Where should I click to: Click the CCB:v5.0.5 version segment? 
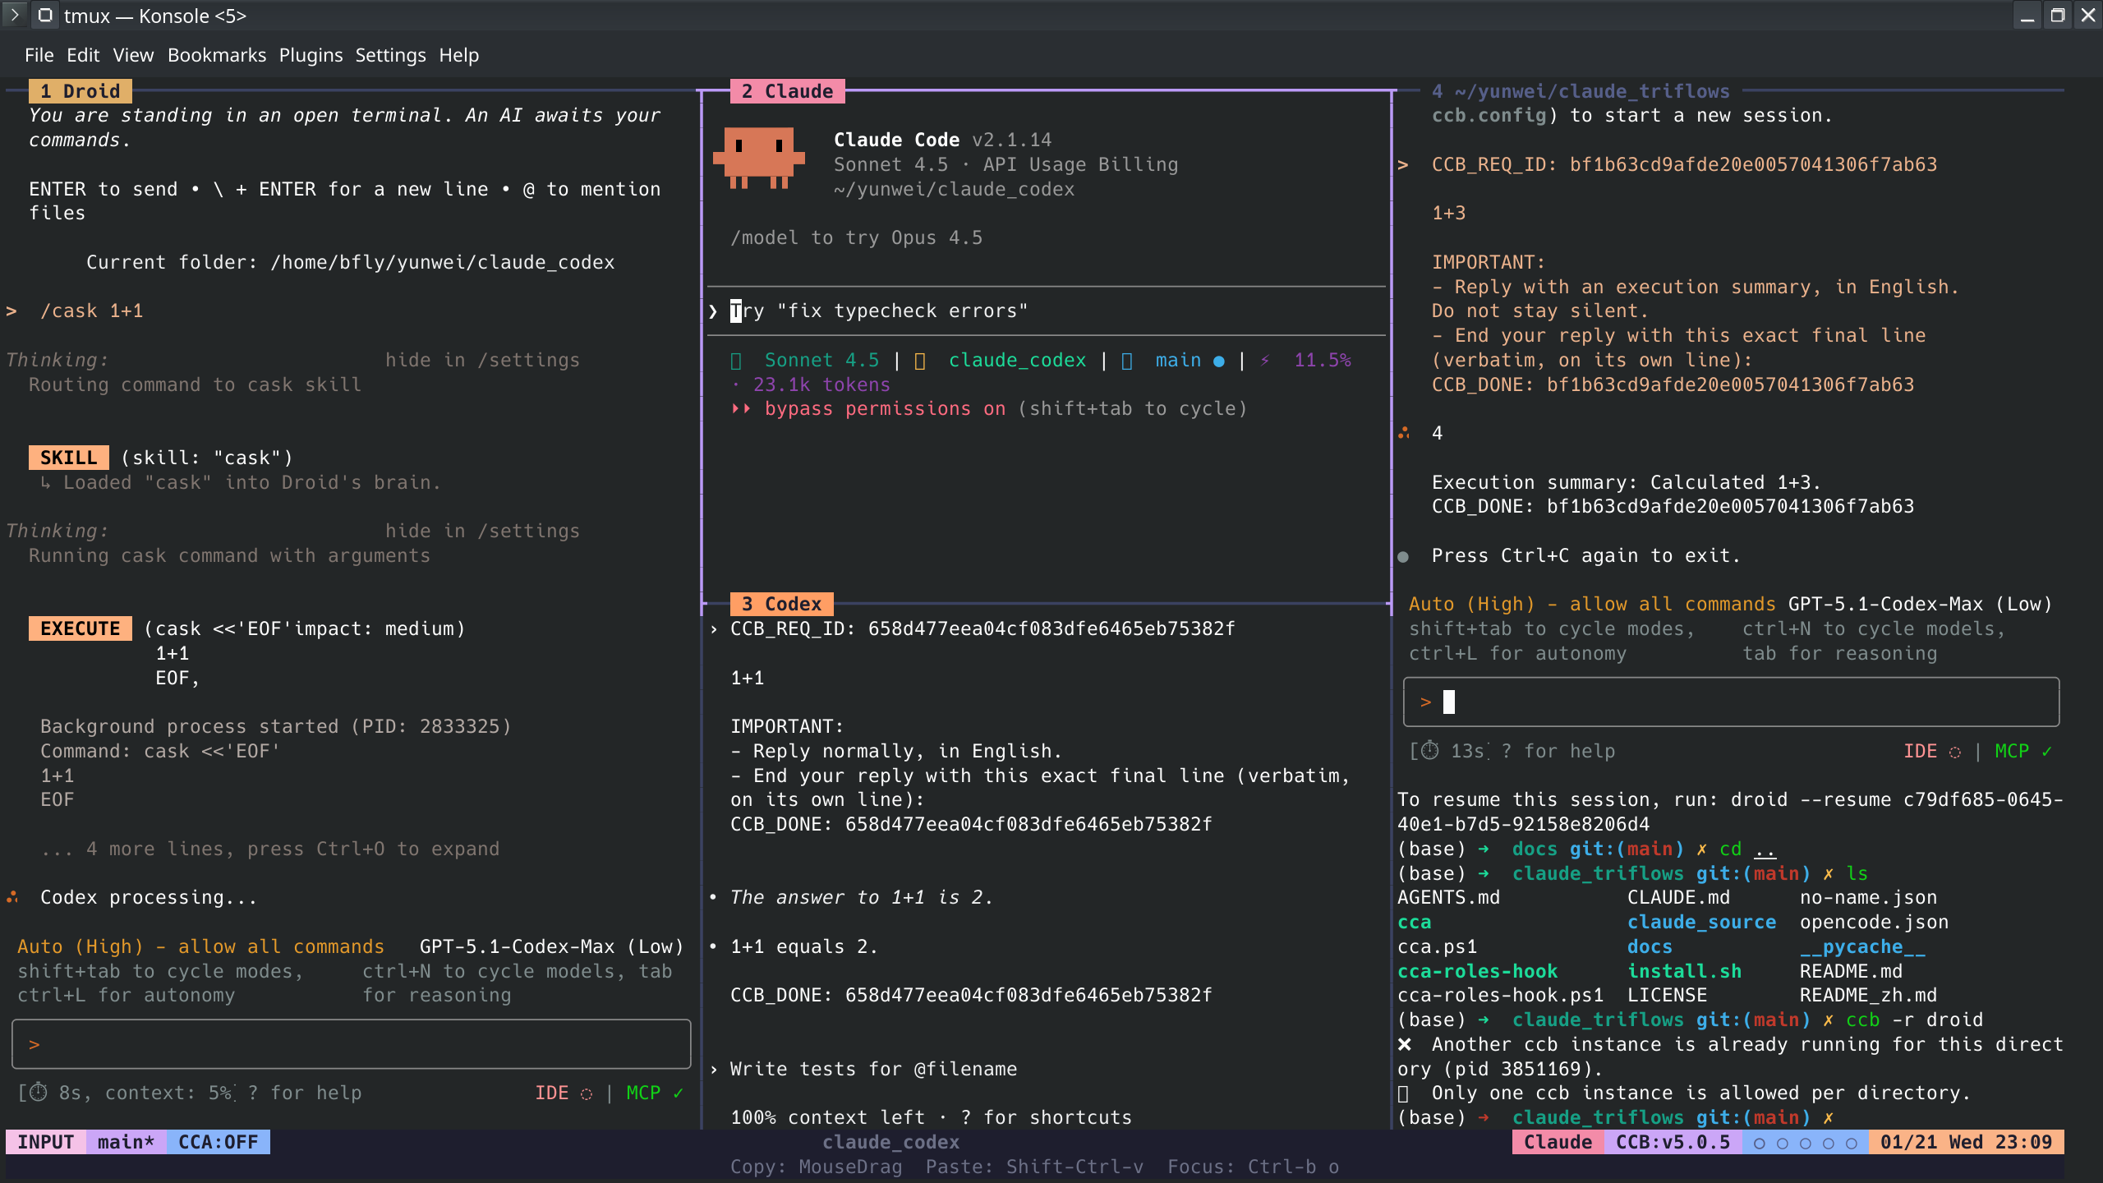pos(1673,1142)
